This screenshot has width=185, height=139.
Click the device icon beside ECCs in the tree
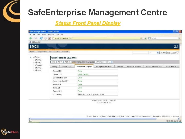[x=36, y=68]
